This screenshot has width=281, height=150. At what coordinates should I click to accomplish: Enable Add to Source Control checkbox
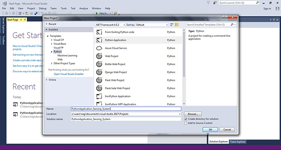186,123
